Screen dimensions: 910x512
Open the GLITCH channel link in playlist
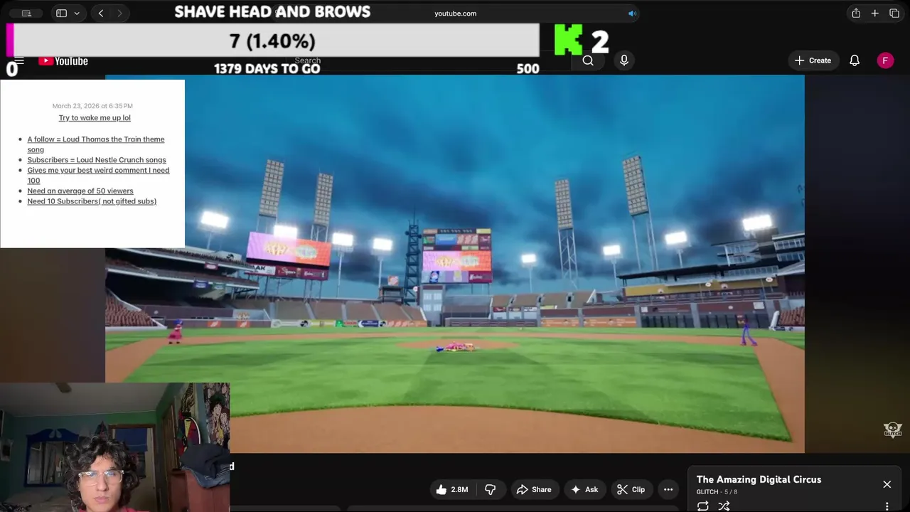(707, 492)
